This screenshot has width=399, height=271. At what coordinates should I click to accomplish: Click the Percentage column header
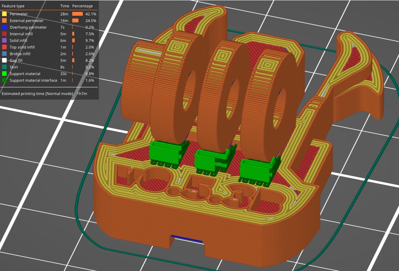click(82, 6)
